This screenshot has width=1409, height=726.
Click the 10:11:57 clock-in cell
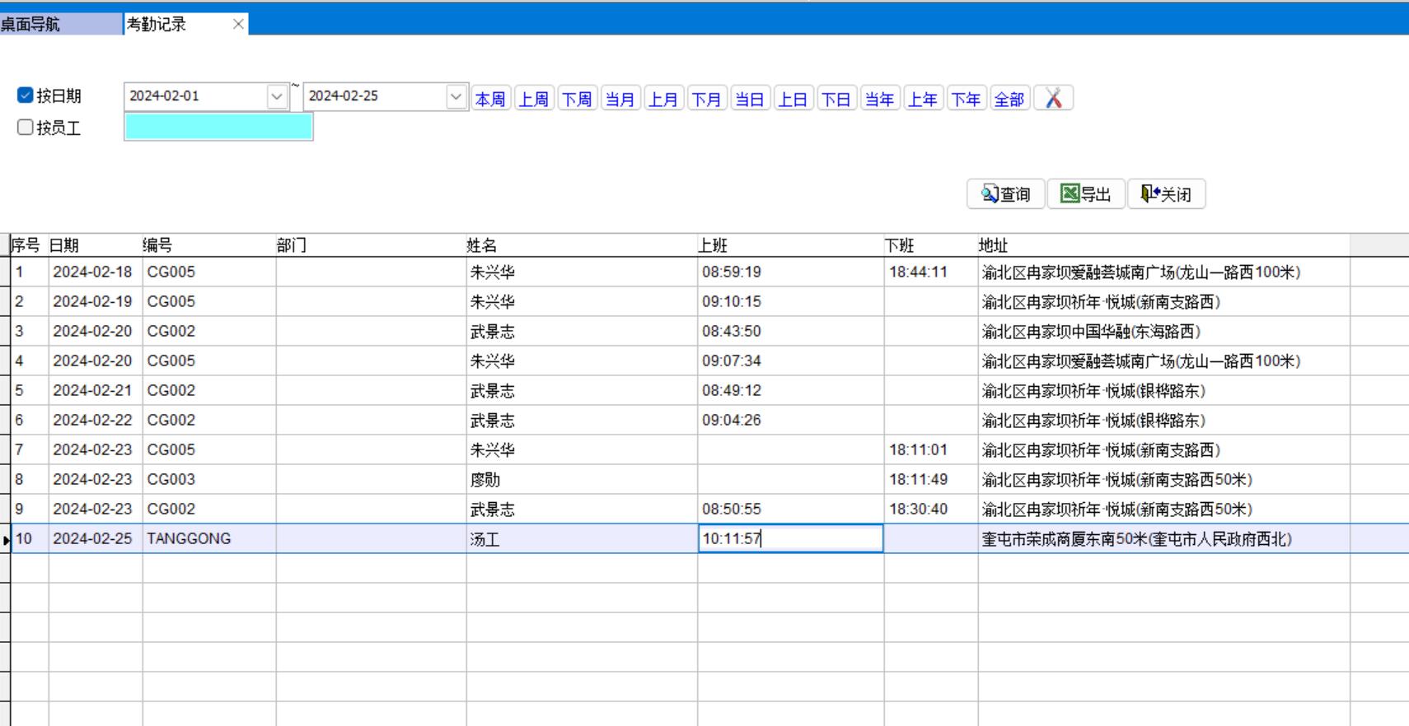coord(789,538)
